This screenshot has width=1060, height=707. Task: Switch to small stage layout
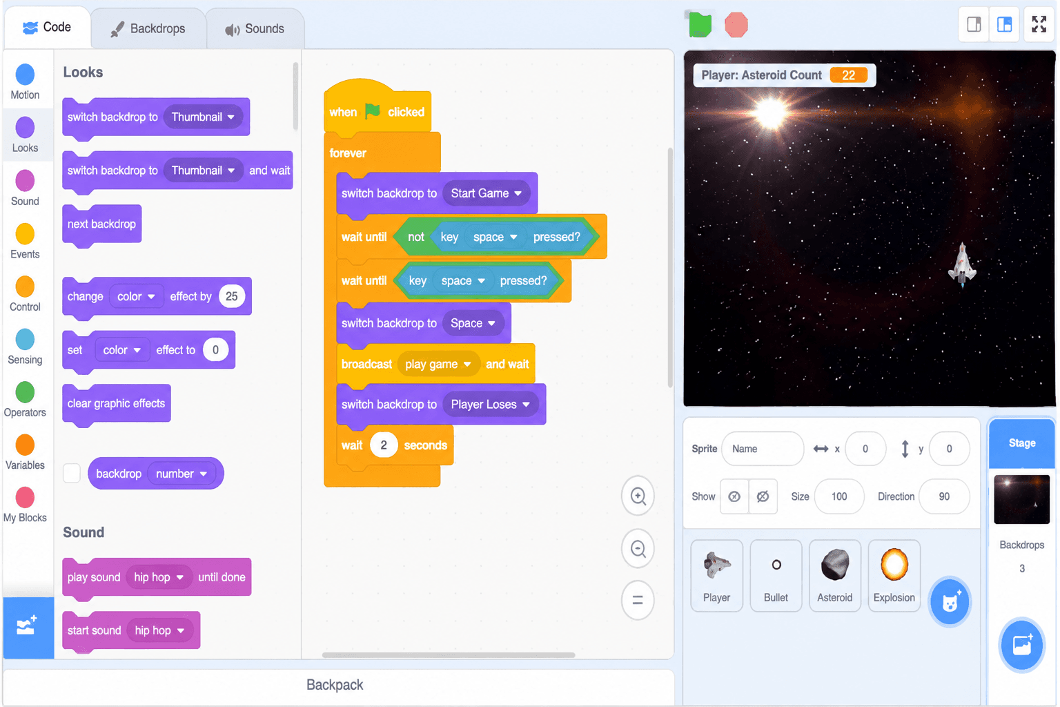974,25
